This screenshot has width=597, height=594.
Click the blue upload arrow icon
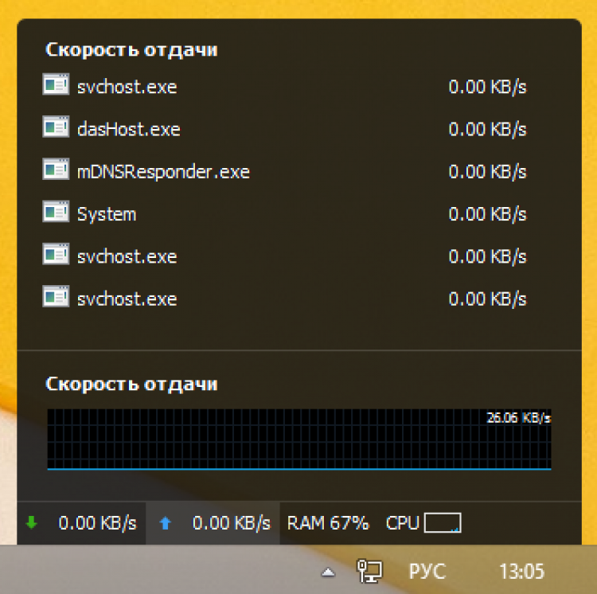pyautogui.click(x=166, y=523)
